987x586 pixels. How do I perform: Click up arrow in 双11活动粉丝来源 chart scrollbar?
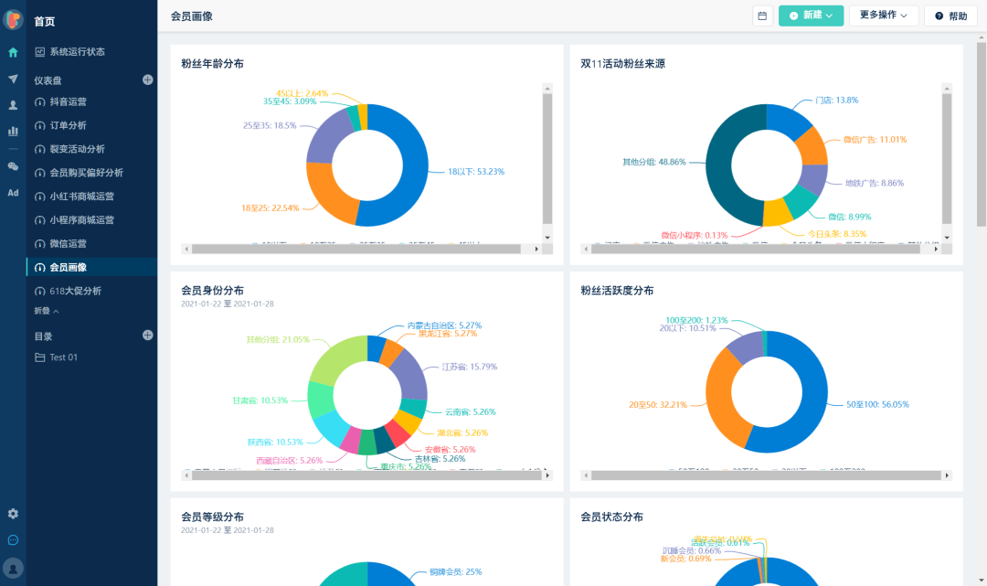[947, 89]
